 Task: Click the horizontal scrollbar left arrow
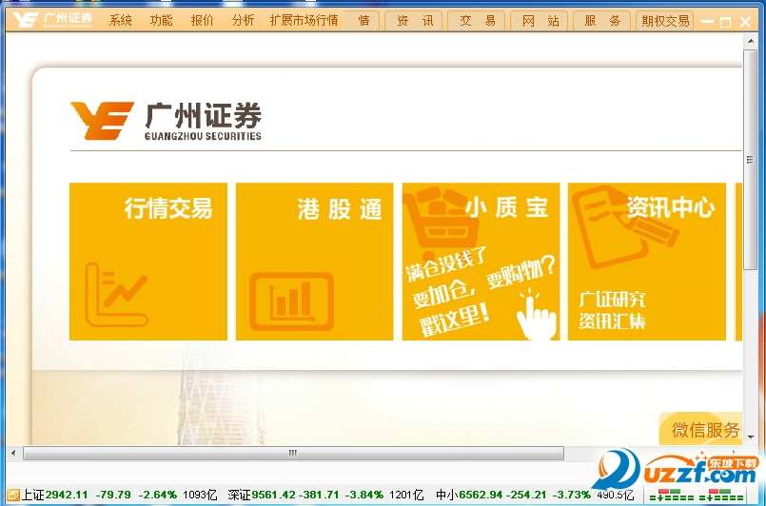tap(13, 453)
